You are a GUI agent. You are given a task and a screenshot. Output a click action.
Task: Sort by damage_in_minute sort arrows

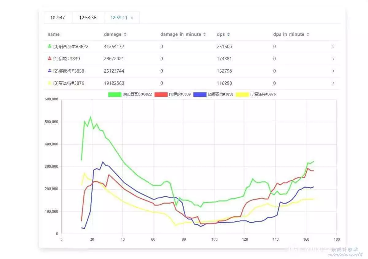click(x=205, y=35)
